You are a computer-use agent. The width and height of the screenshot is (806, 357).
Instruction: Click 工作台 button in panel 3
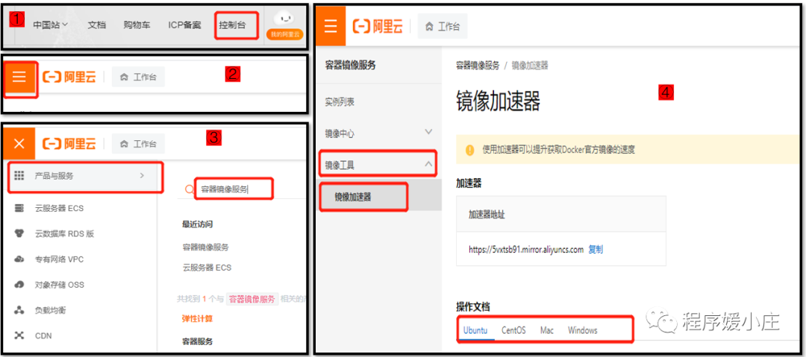138,144
